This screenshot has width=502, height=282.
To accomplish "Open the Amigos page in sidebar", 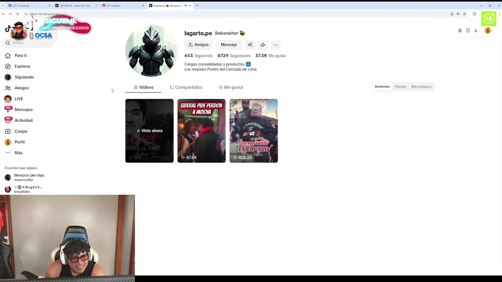I will 22,88.
